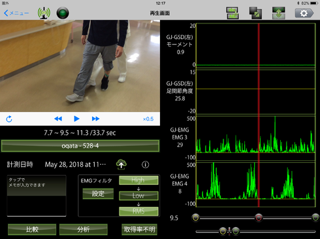Tap the 再生画面 title
The width and height of the screenshot is (320, 239).
pos(160,13)
